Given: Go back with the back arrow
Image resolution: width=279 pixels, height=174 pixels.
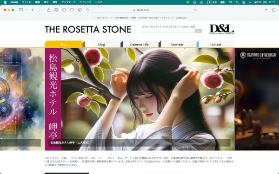Looking at the screenshot, I should pyautogui.click(x=33, y=10).
